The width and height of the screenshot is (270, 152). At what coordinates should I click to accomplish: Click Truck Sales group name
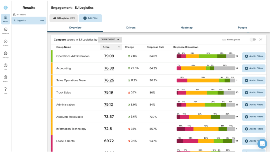pos(64,93)
